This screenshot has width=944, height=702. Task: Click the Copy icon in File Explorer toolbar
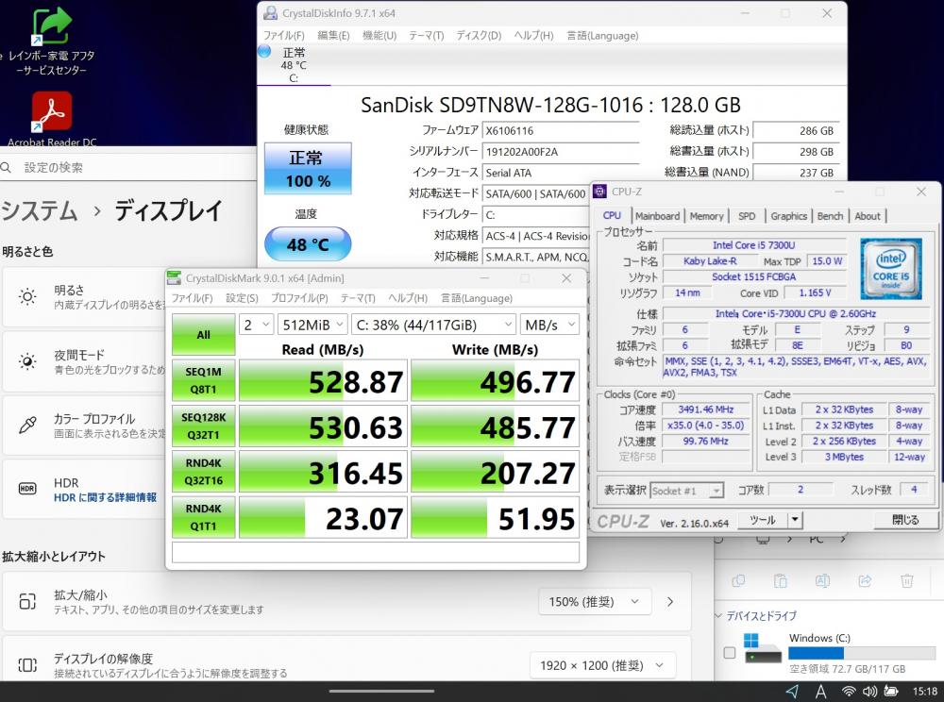point(738,581)
